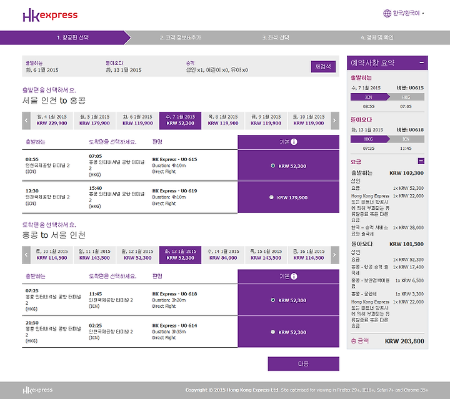Select outbound date 수, 7 1월 KRW 52,300
The width and height of the screenshot is (450, 399).
tap(180, 121)
